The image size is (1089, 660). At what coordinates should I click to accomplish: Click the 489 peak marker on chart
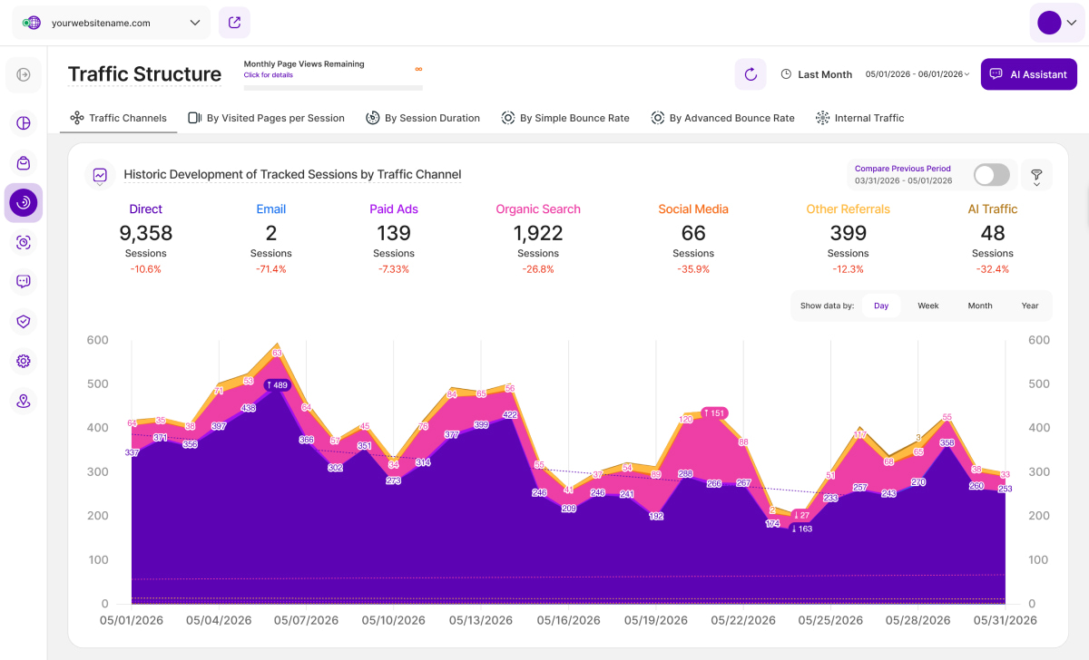click(x=277, y=385)
